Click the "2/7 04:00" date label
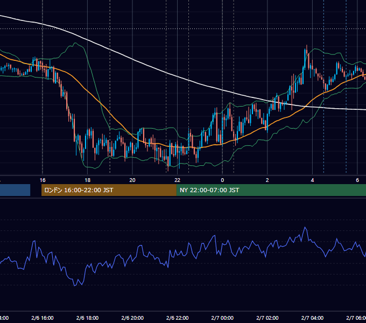 click(x=312, y=318)
